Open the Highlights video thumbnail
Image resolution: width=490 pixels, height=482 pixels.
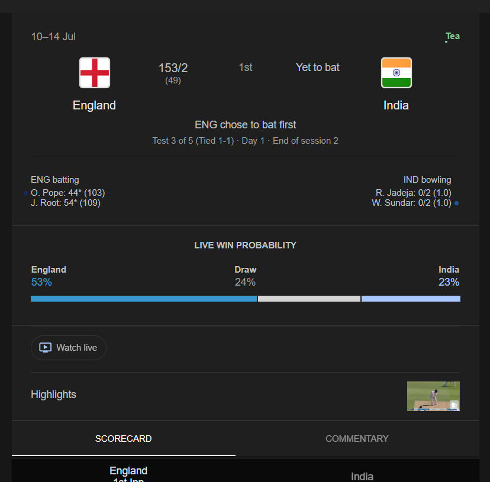(x=433, y=396)
